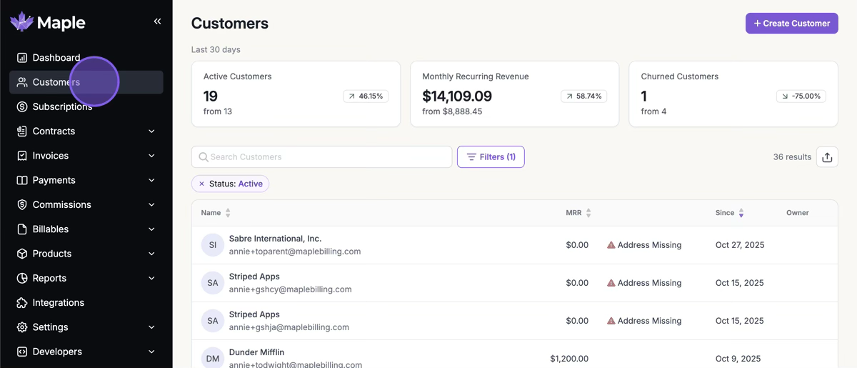The image size is (857, 368).
Task: Click the Maple logo icon
Action: tap(21, 22)
